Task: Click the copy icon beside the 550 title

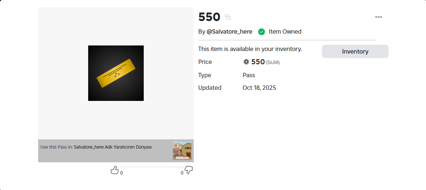Action: click(x=228, y=17)
